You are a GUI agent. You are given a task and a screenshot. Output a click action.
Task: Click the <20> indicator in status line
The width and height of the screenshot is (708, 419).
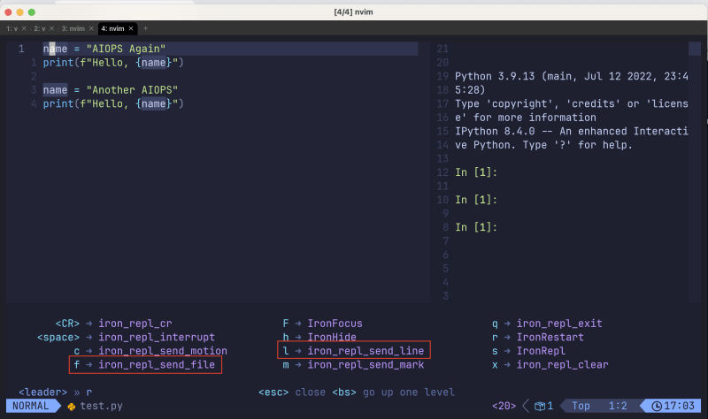(504, 406)
